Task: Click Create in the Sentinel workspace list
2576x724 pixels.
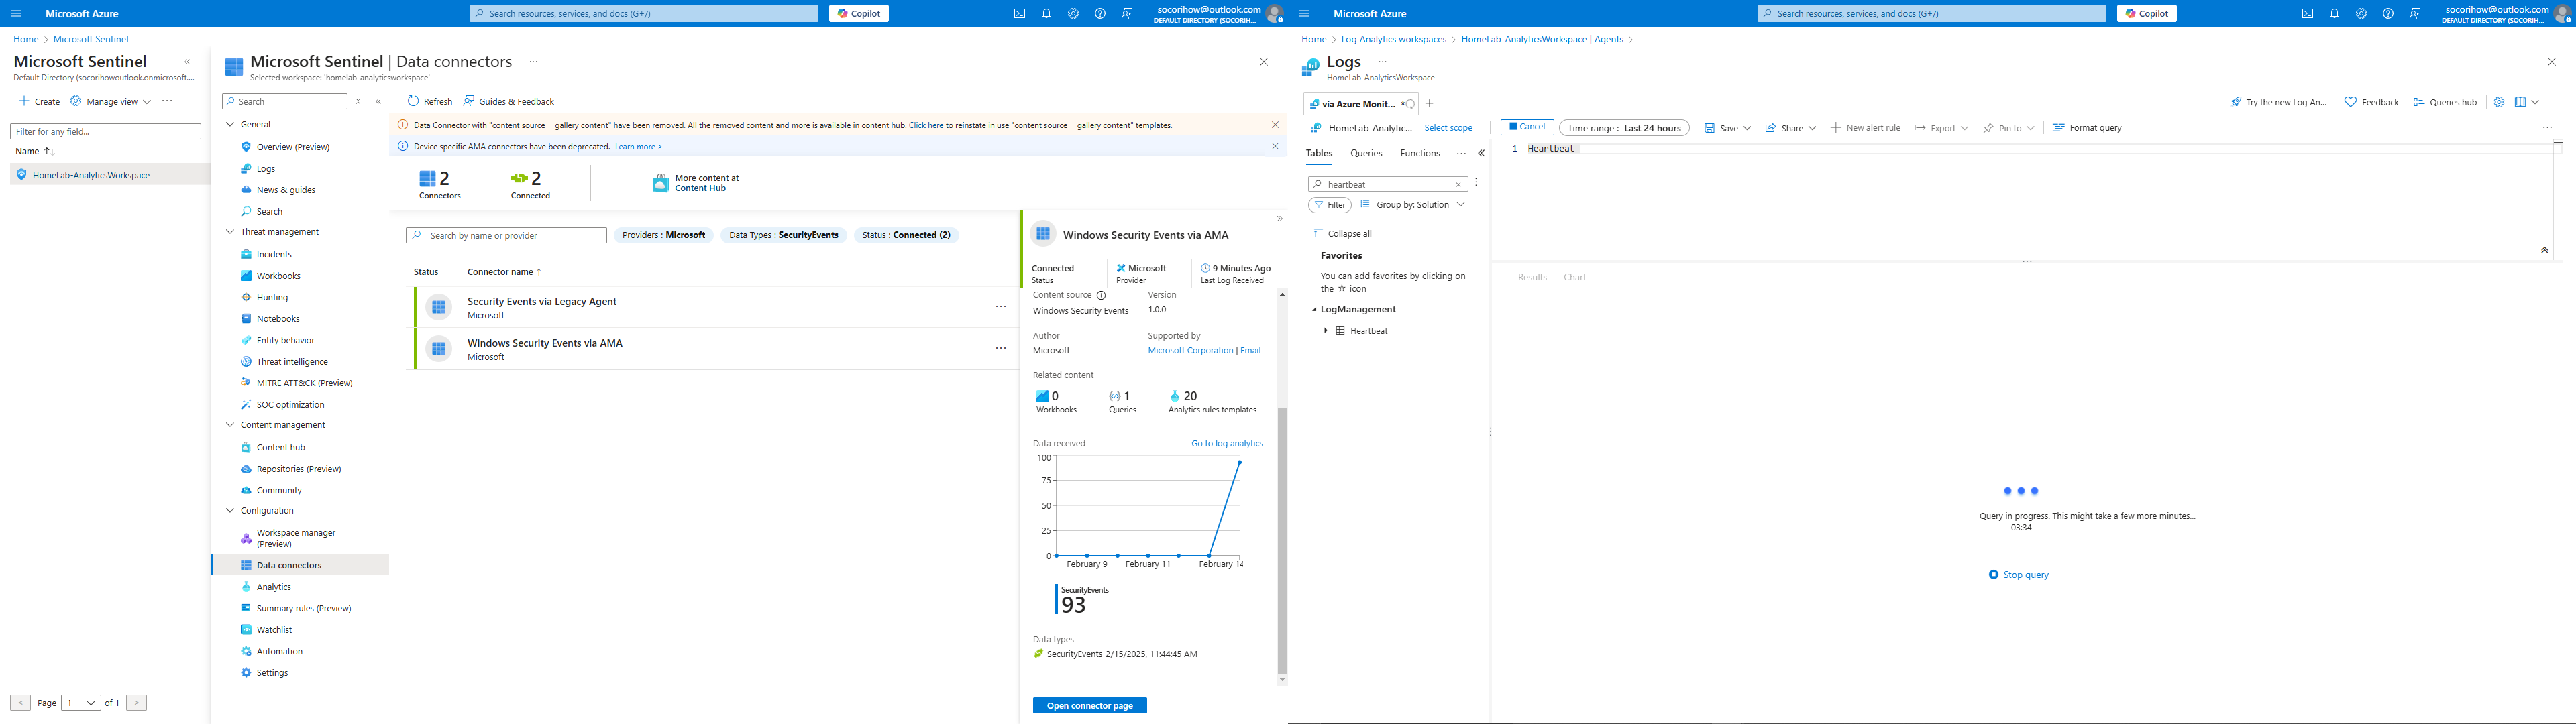Action: pyautogui.click(x=40, y=101)
